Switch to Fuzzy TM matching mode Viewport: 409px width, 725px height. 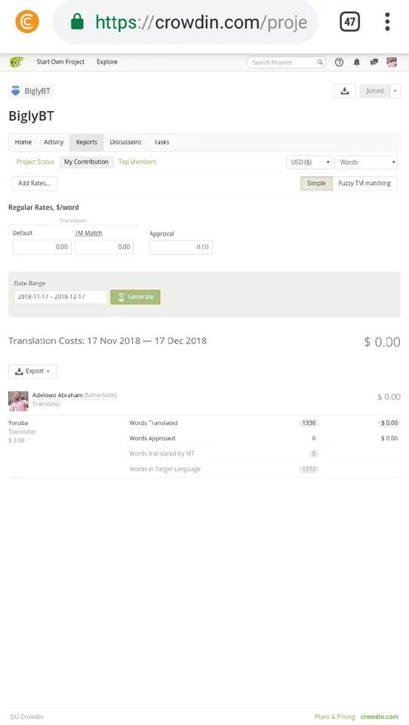(364, 184)
